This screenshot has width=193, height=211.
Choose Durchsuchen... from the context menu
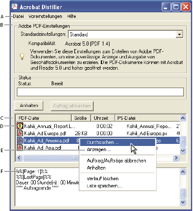(x=118, y=142)
